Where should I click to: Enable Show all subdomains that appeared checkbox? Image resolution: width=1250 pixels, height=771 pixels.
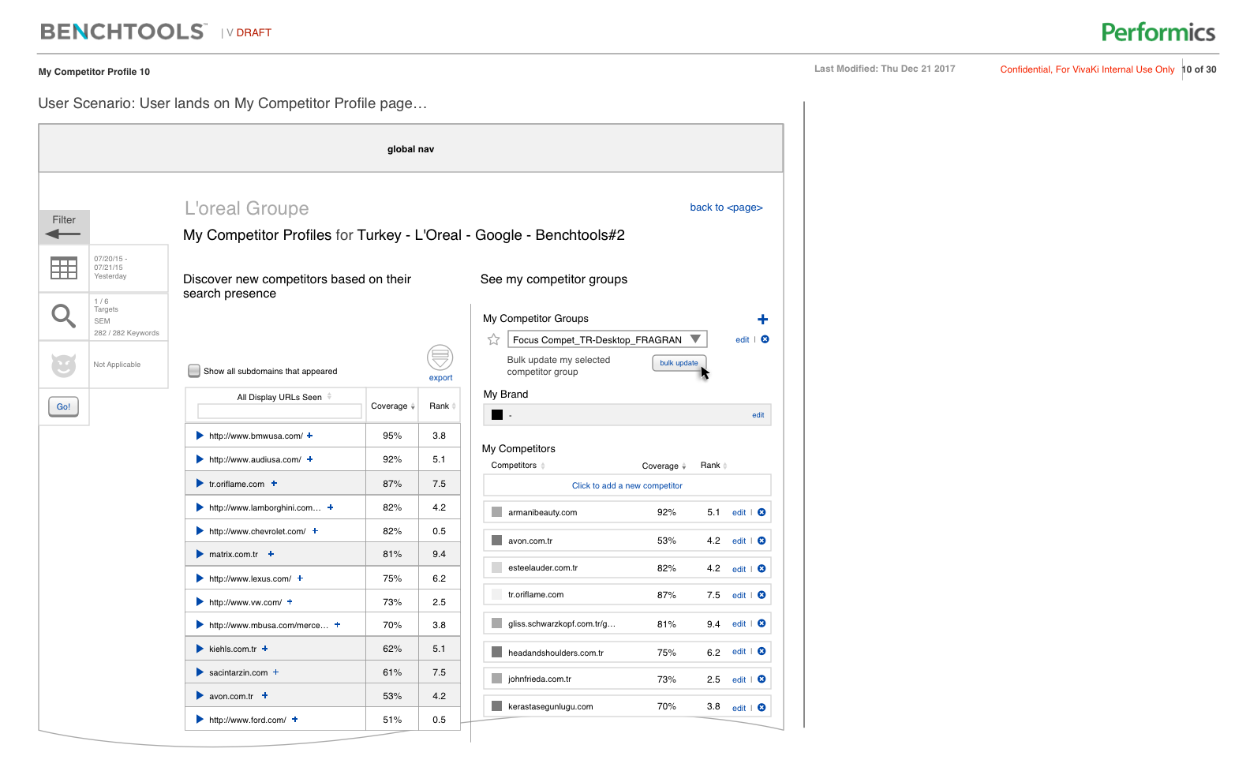tap(194, 371)
